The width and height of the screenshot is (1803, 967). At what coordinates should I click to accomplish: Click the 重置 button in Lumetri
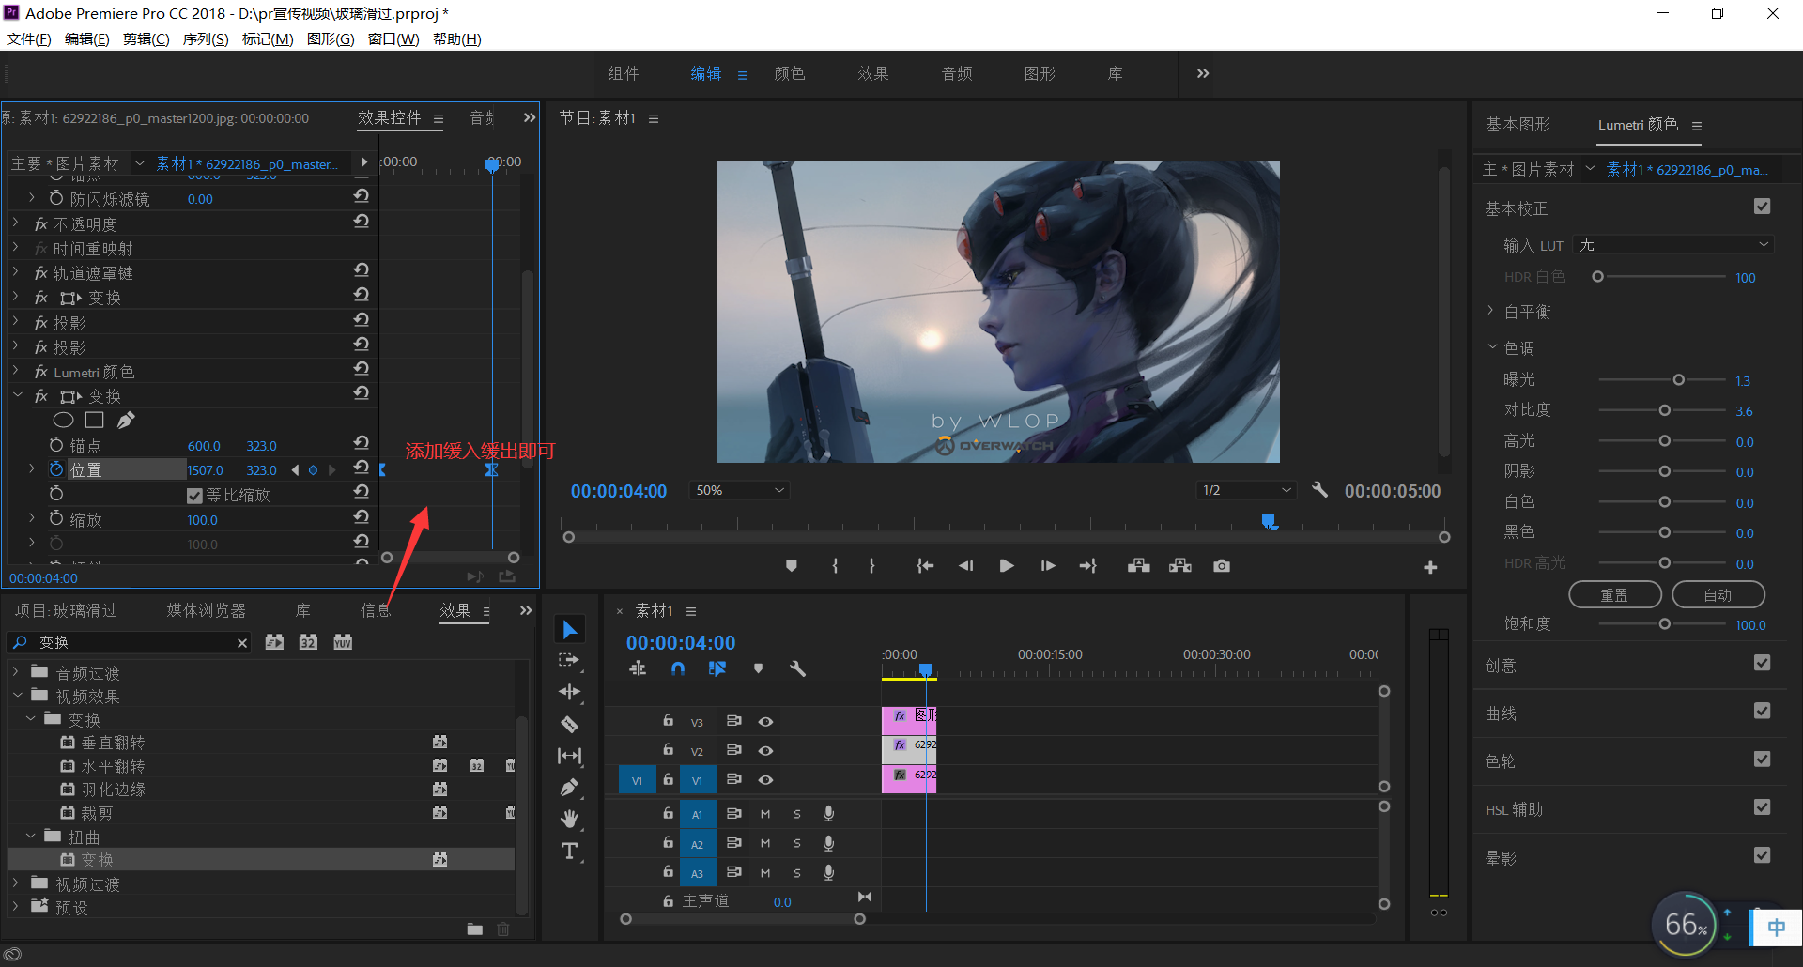pyautogui.click(x=1615, y=595)
